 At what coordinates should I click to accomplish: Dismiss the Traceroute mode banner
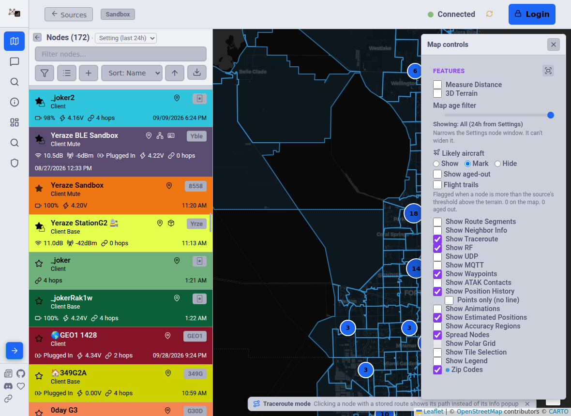click(x=527, y=403)
